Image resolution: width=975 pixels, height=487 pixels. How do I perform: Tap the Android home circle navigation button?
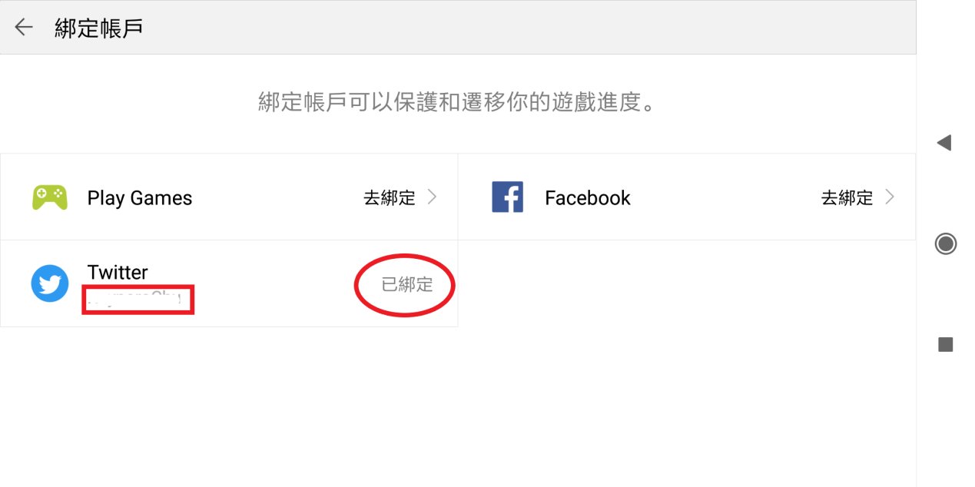point(945,244)
